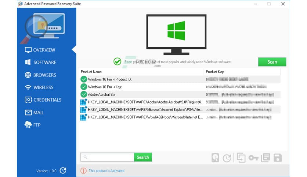Click the red info icon near activation notice
The width and height of the screenshot is (307, 177).
pos(83,171)
